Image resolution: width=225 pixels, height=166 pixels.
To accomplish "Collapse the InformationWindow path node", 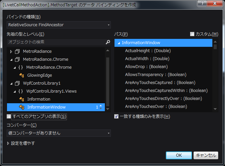I will [119, 43].
